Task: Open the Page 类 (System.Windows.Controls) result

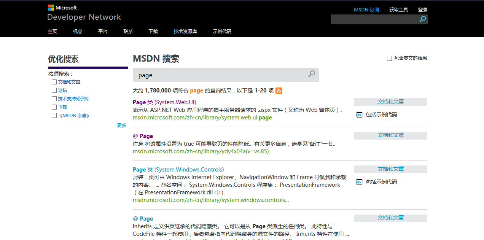Action: [178, 170]
